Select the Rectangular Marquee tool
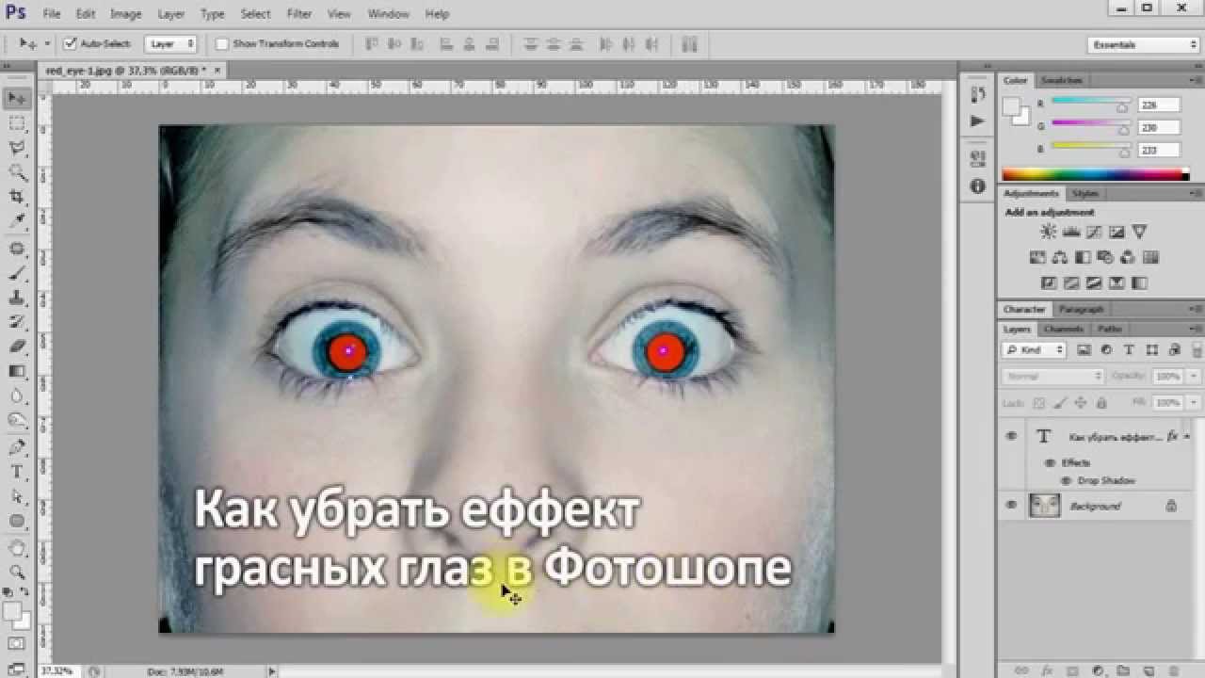Image resolution: width=1205 pixels, height=678 pixels. tap(17, 123)
